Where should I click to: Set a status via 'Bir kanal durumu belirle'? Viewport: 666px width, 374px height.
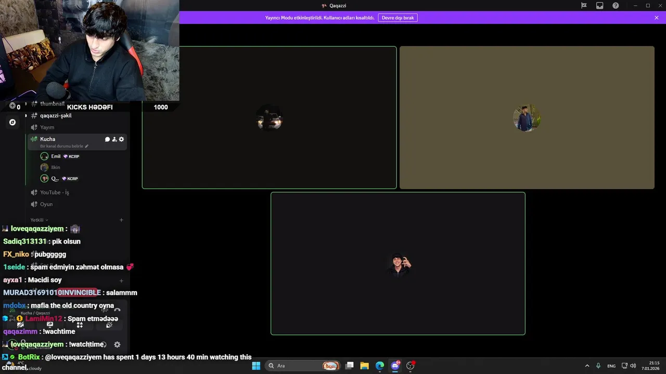[61, 146]
